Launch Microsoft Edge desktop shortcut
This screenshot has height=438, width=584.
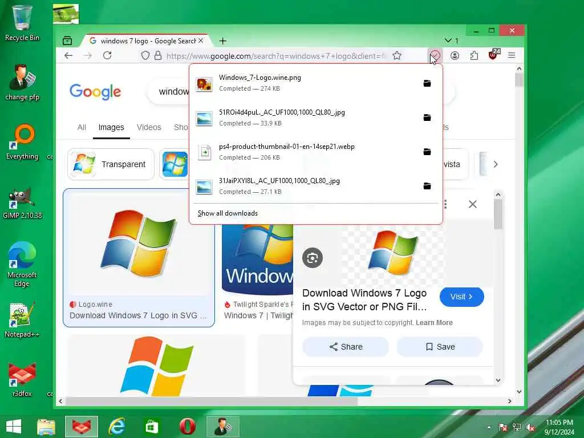click(x=22, y=265)
